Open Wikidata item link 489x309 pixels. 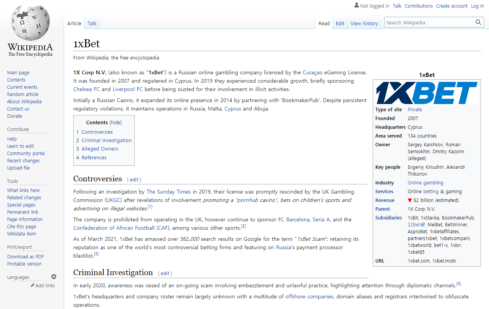tap(21, 234)
